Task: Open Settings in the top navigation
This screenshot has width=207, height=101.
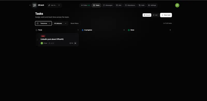Action: tap(152, 5)
